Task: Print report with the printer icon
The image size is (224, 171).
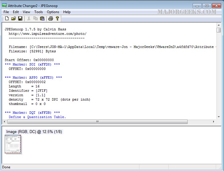Action: [x=50, y=18]
